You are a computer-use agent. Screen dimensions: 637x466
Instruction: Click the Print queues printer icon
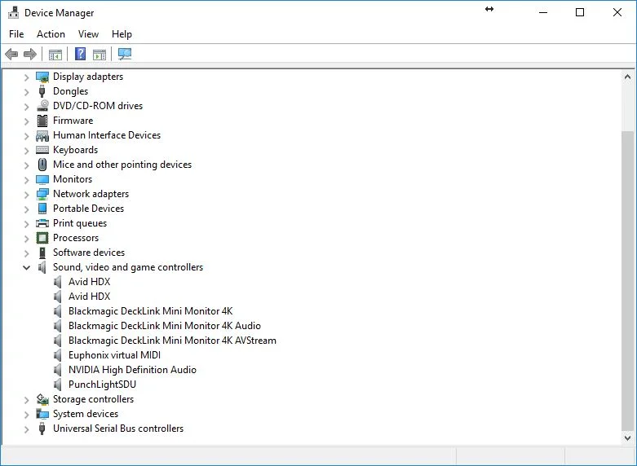point(42,223)
